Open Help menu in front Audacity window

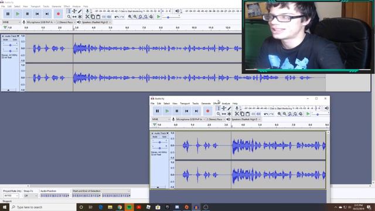[x=235, y=104]
